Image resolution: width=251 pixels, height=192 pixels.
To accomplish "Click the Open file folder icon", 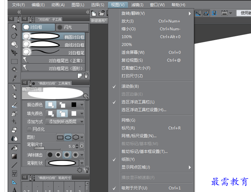I will coord(102,13).
